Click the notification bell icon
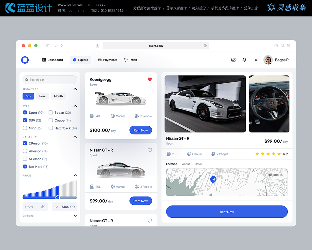 coord(244,60)
